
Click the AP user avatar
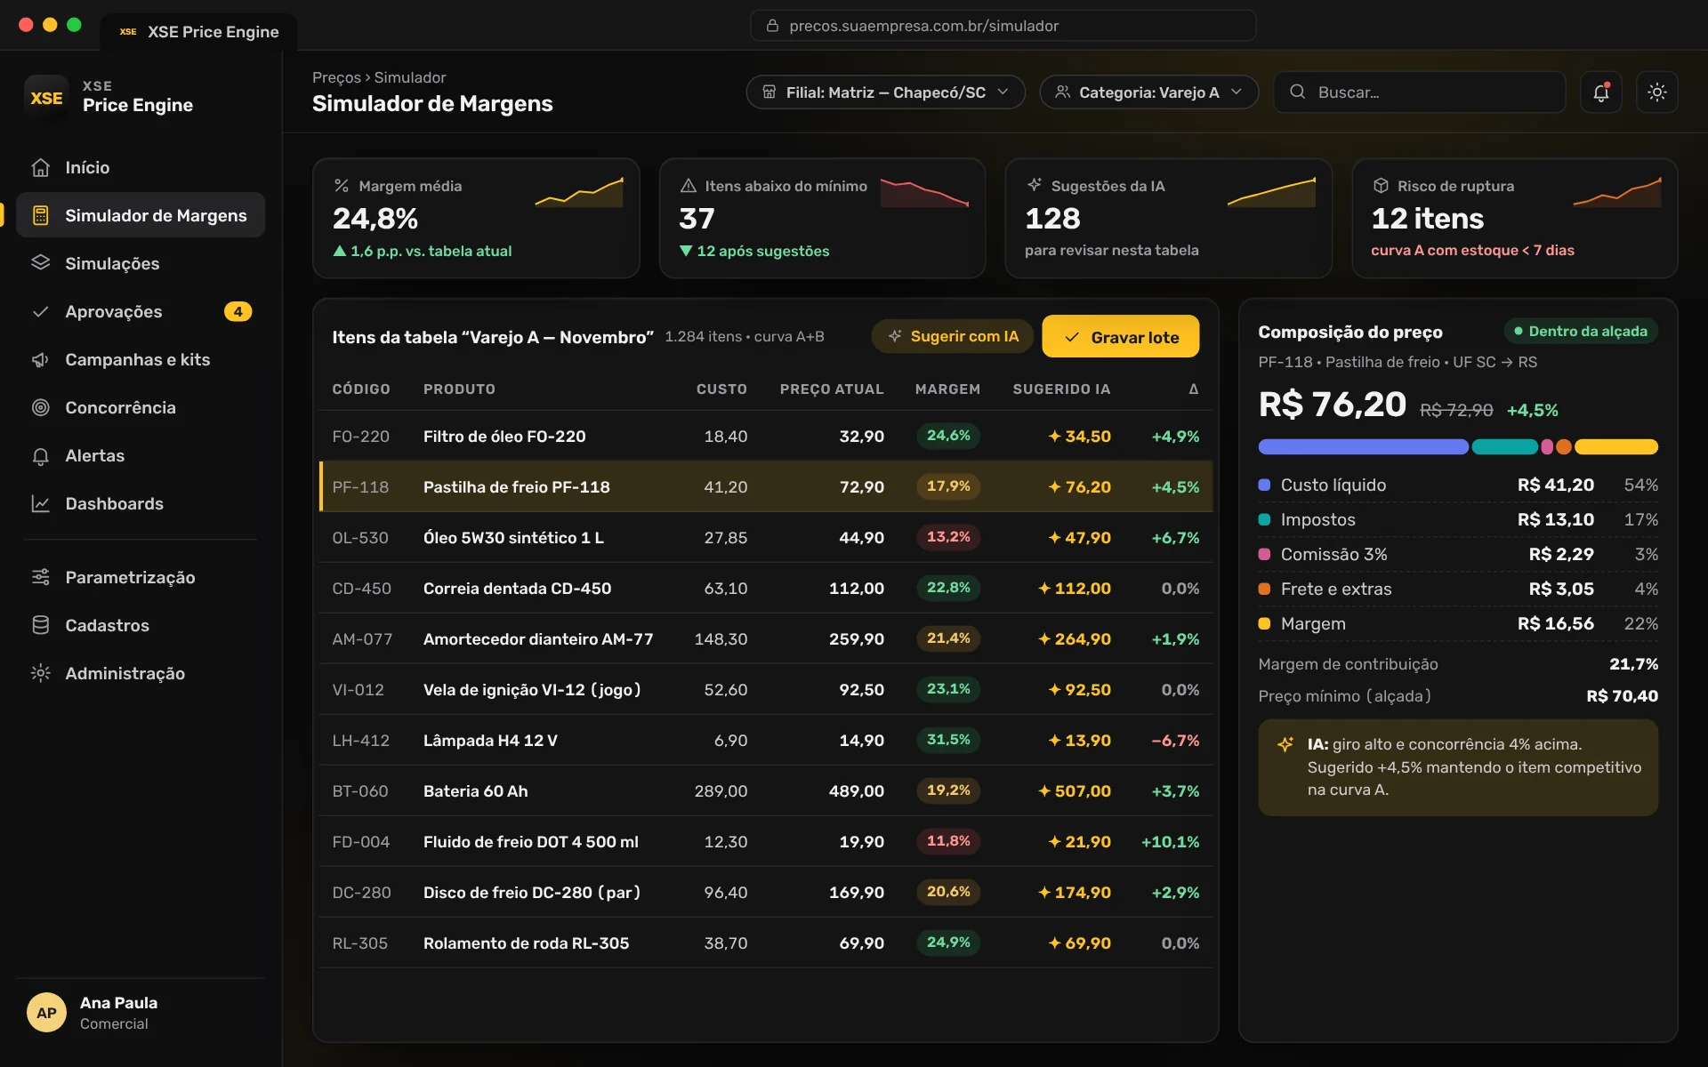[46, 1012]
